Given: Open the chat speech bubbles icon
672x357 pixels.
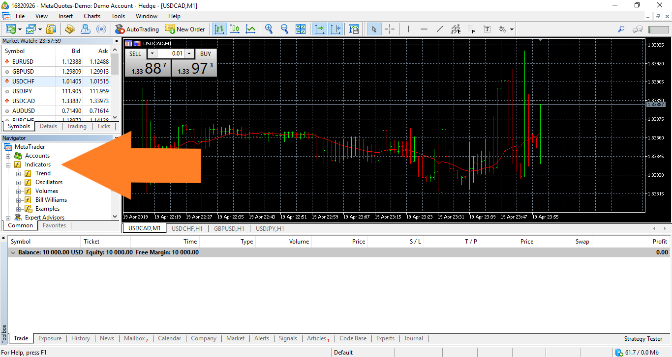Looking at the screenshot, I should pyautogui.click(x=638, y=29).
